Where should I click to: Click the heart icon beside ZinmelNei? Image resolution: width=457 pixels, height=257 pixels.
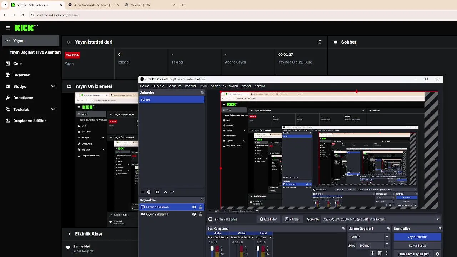tap(68, 247)
